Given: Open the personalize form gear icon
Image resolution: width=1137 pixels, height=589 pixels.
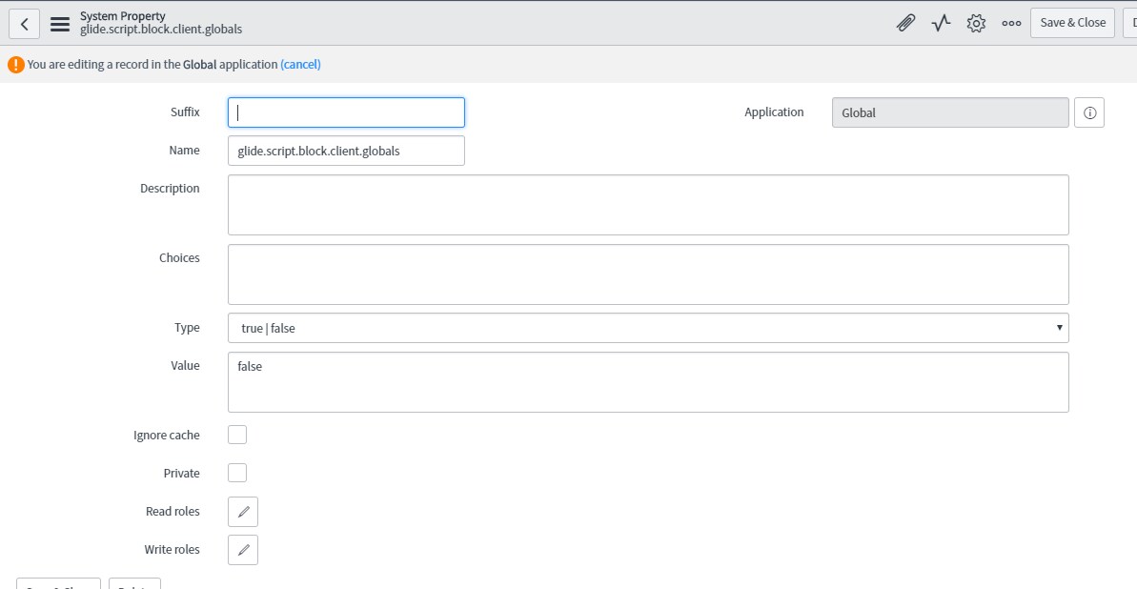Looking at the screenshot, I should pyautogui.click(x=976, y=23).
